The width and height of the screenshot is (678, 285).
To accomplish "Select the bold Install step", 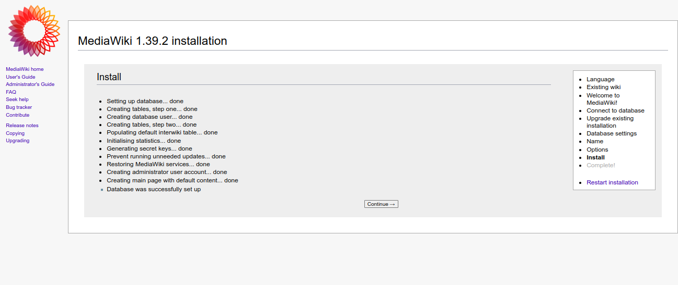I will pos(595,157).
